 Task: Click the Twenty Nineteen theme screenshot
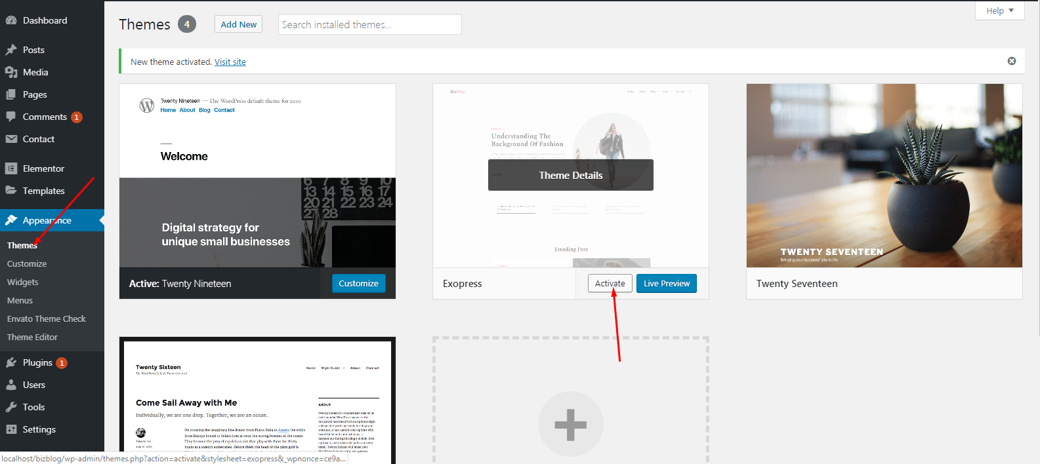(x=257, y=176)
